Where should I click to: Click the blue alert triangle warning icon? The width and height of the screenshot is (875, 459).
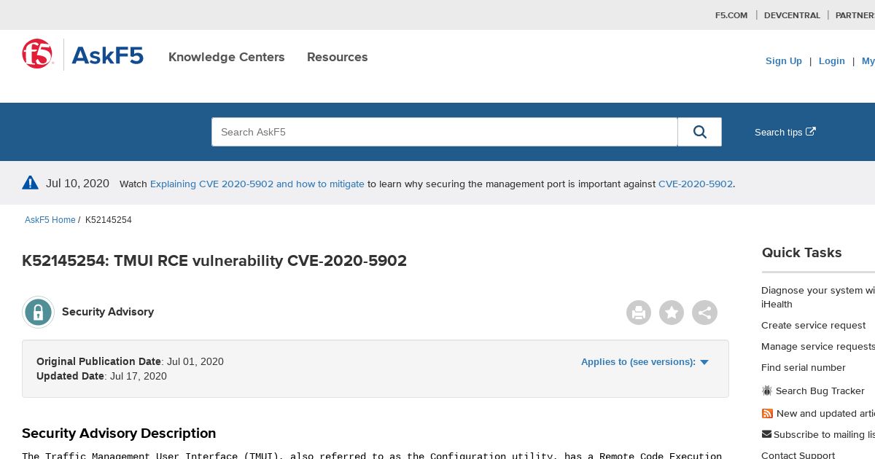click(30, 183)
